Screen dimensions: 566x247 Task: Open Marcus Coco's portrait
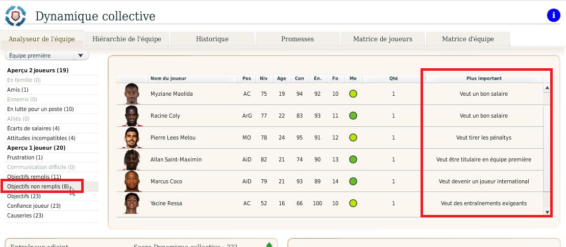point(132,181)
